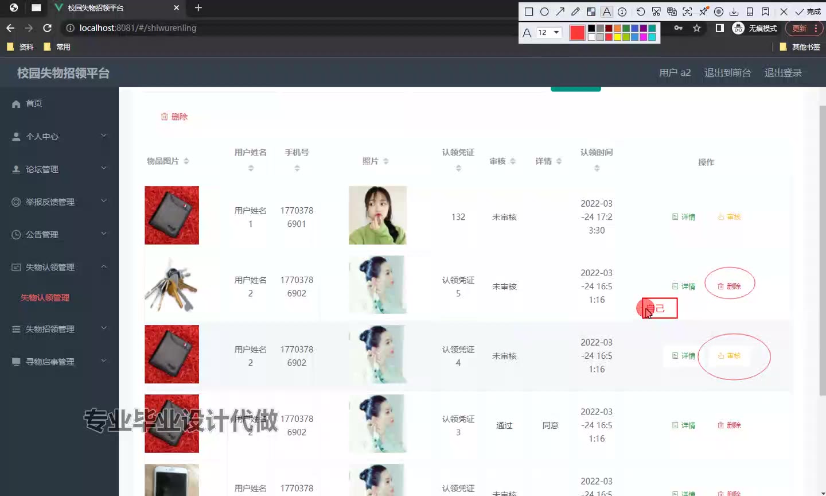Go back in the browser

(x=10, y=28)
